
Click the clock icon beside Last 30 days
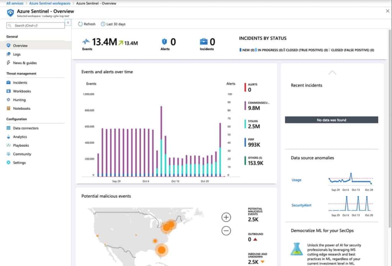point(103,24)
